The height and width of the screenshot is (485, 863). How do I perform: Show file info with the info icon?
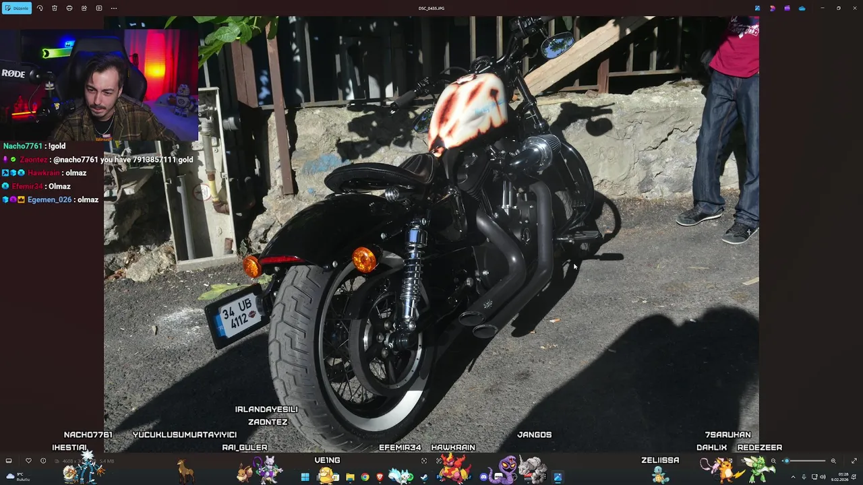pyautogui.click(x=43, y=461)
